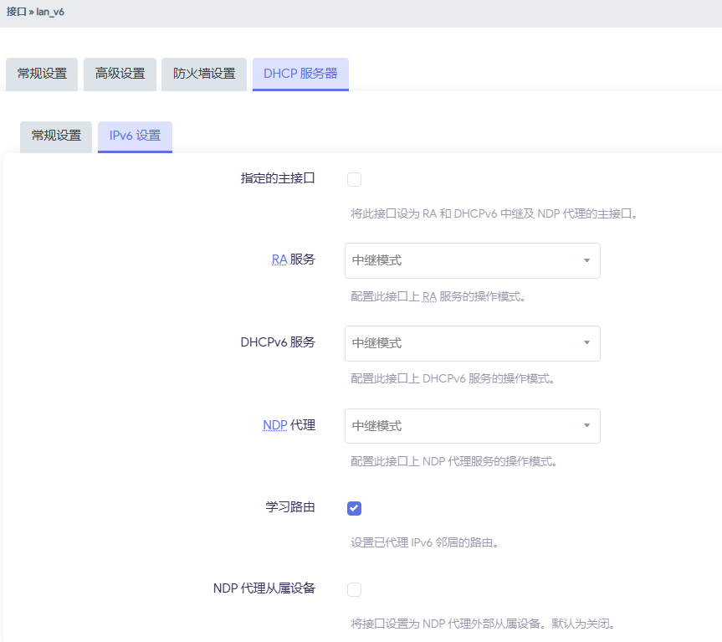Open the NDP 代理 mode dropdown
Screen dimensions: 722x642
(472, 426)
